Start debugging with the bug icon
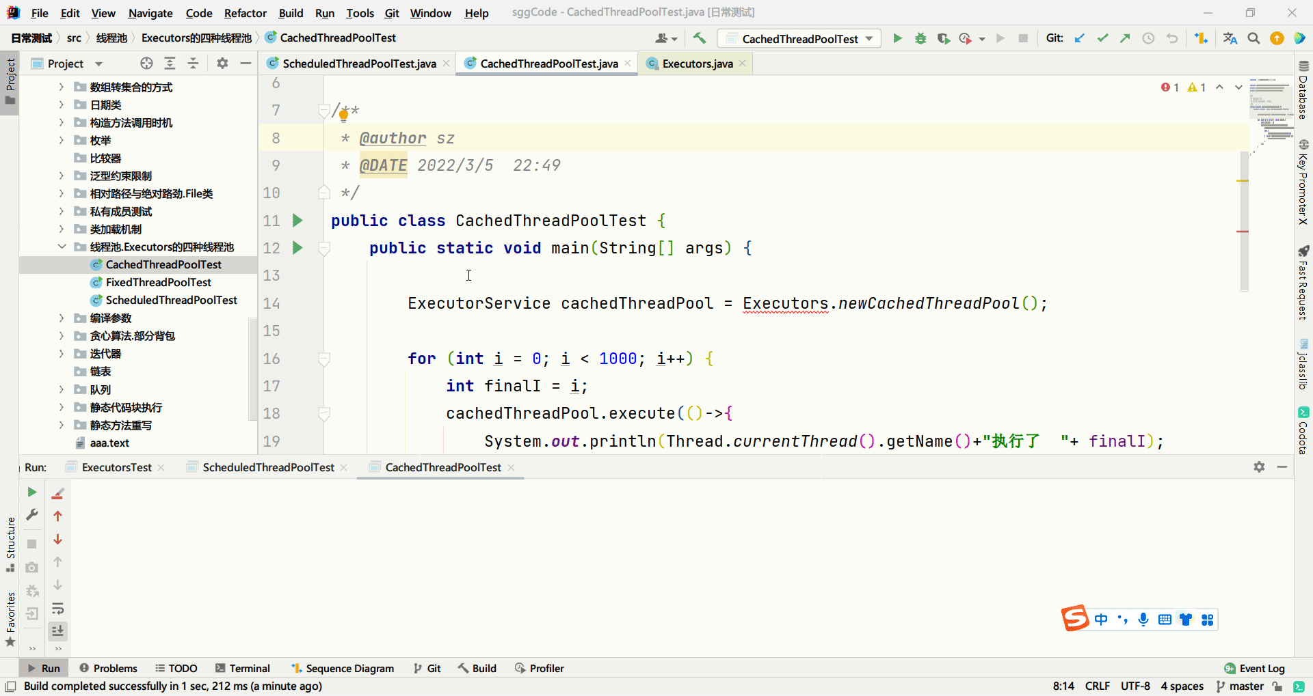 point(920,38)
